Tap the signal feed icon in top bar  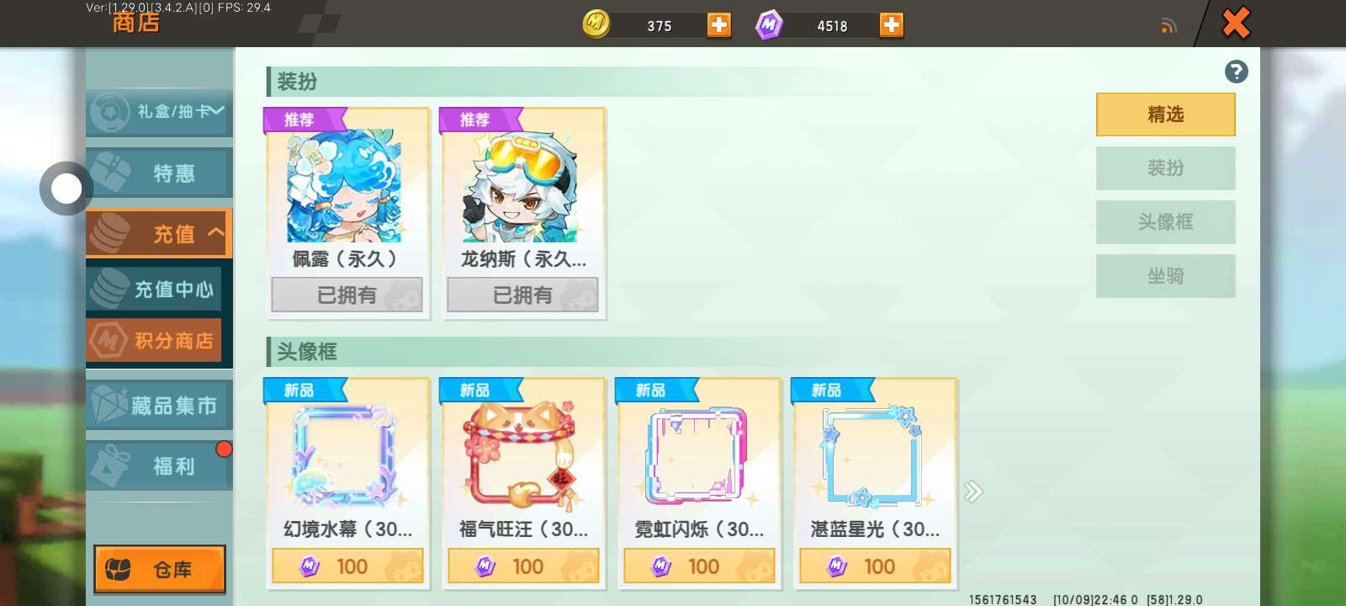coord(1168,26)
